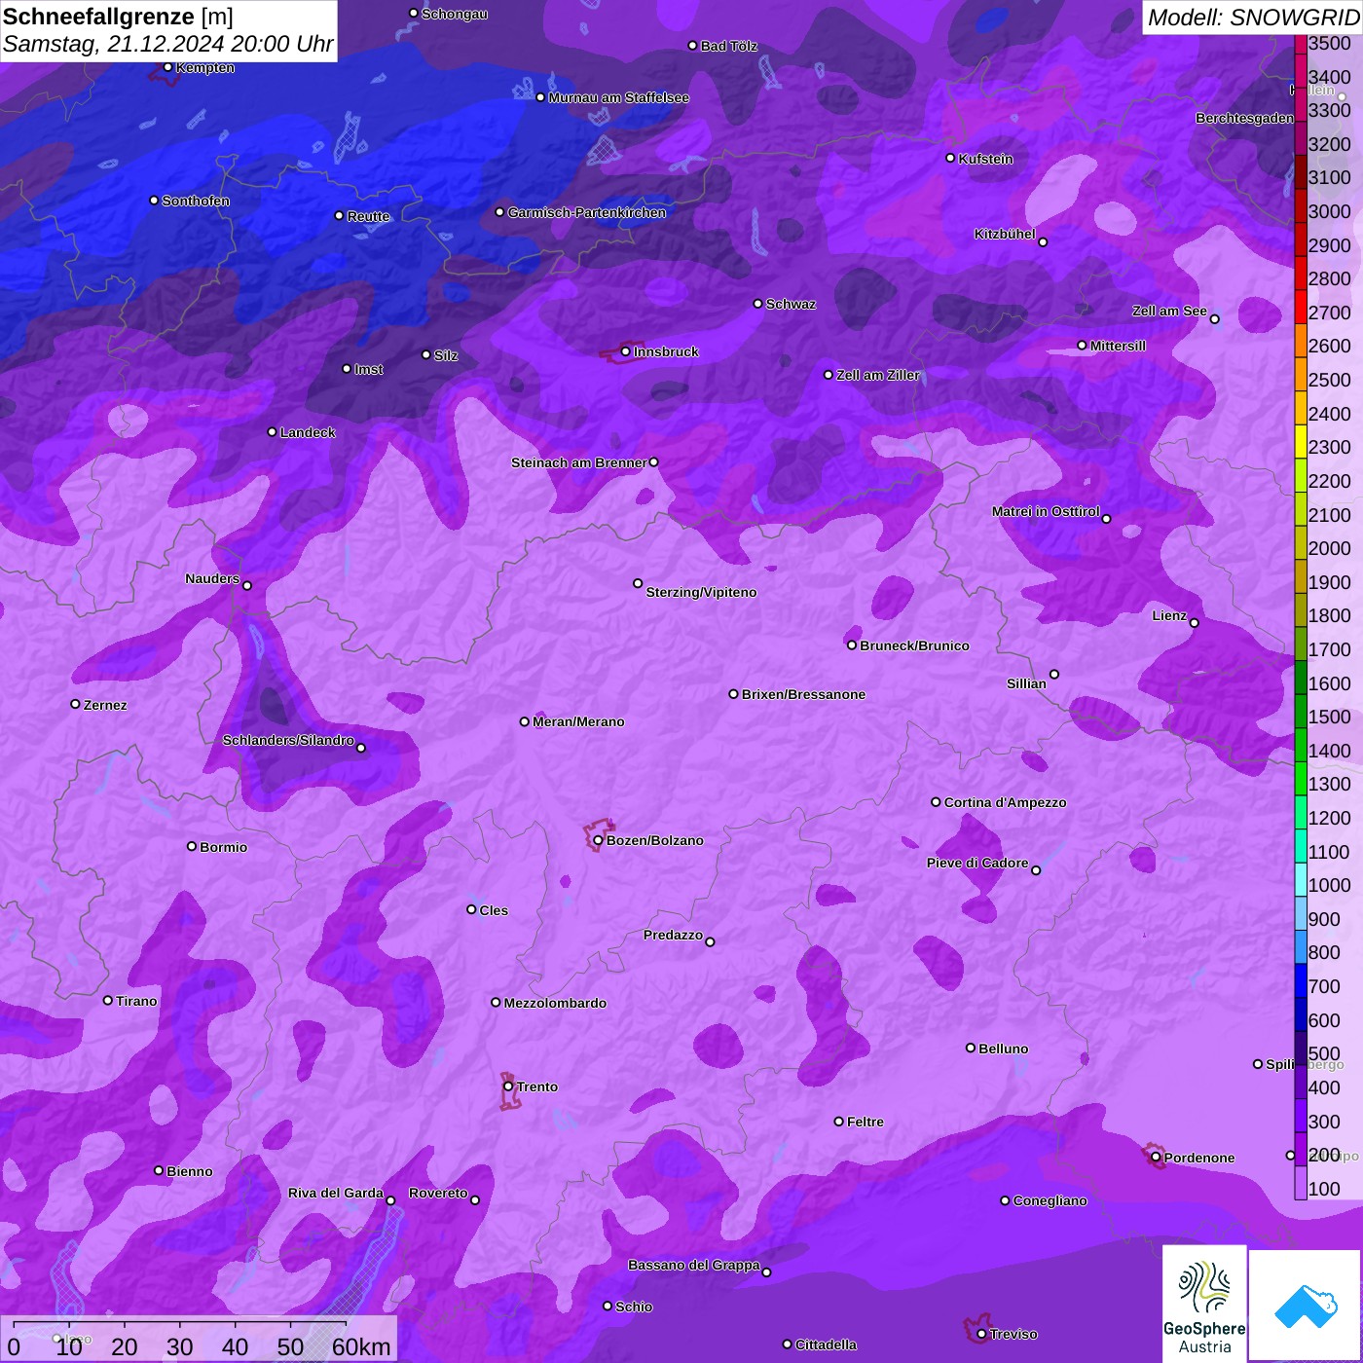Click the 'Bruneck/Brunico' label

(x=914, y=645)
